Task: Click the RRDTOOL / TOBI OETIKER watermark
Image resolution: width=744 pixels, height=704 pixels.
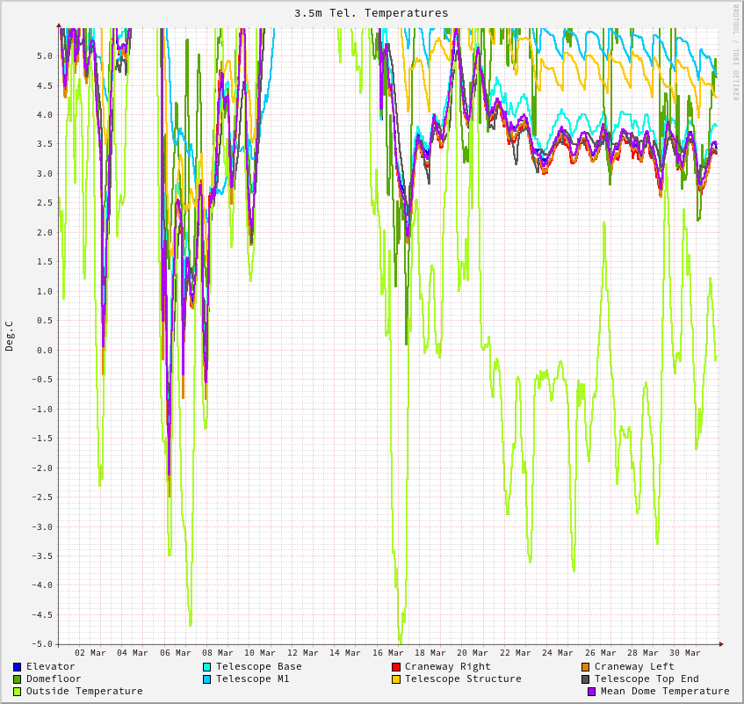Action: pyautogui.click(x=736, y=53)
